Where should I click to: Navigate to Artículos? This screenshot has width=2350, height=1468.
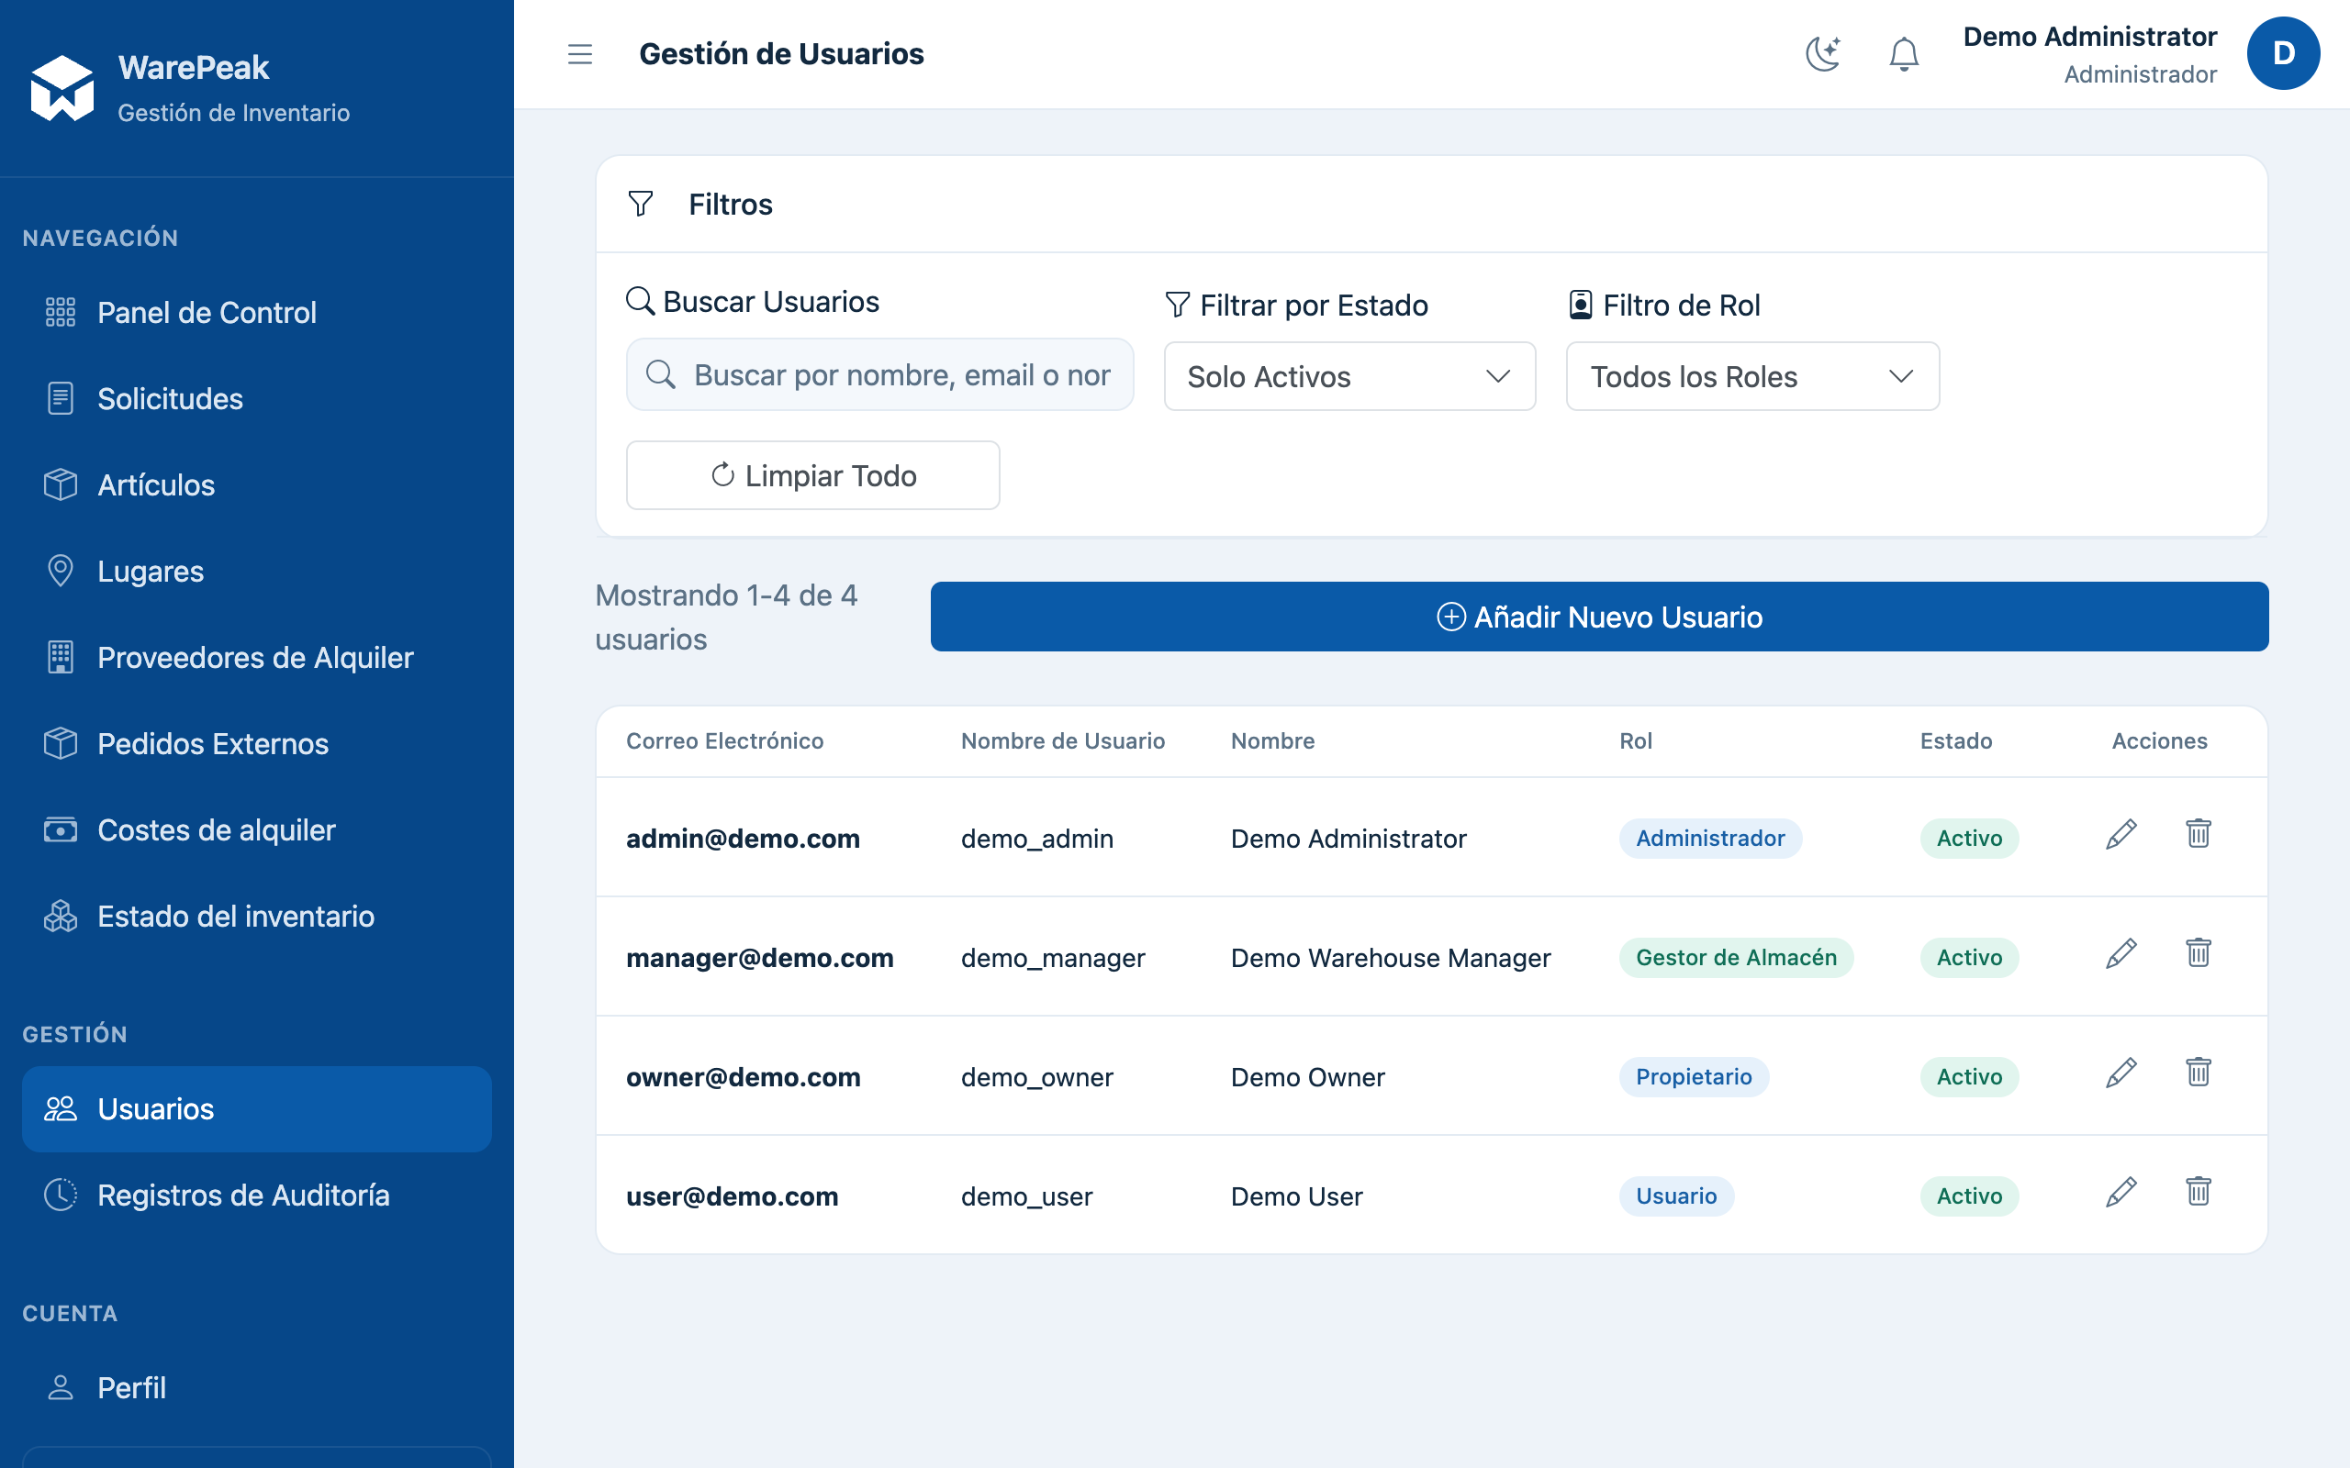(256, 484)
